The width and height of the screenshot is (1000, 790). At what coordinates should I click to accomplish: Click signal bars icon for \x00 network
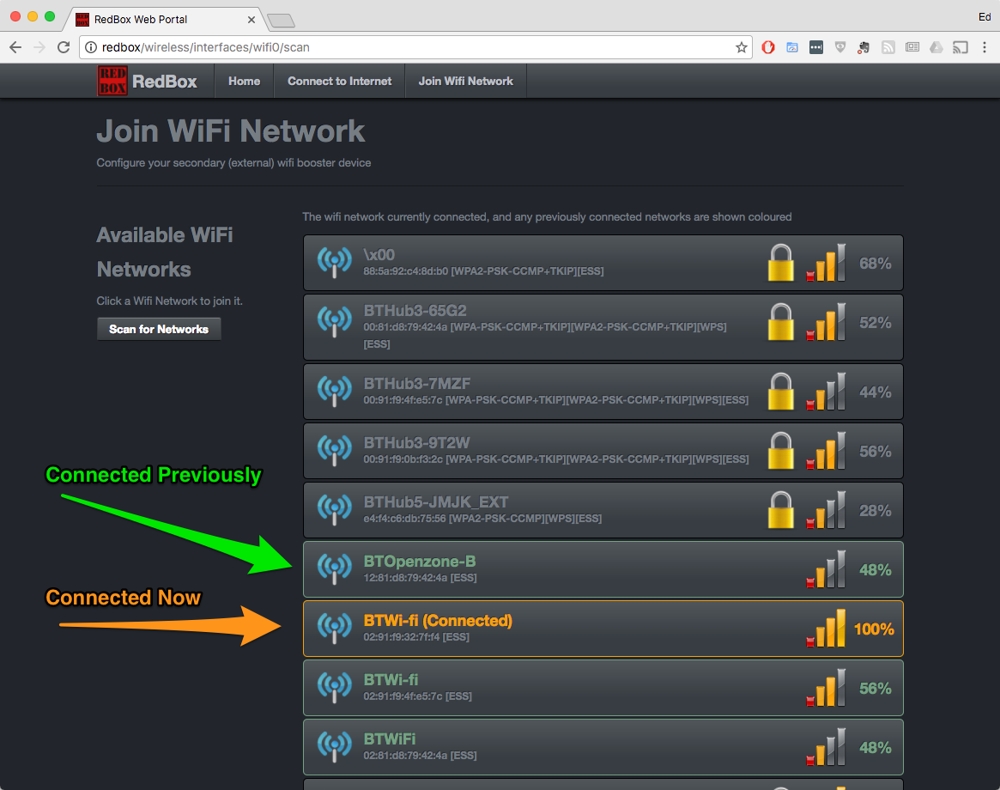coord(826,262)
